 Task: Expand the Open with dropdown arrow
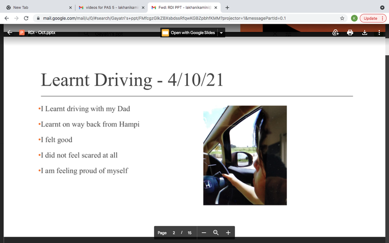pos(221,33)
